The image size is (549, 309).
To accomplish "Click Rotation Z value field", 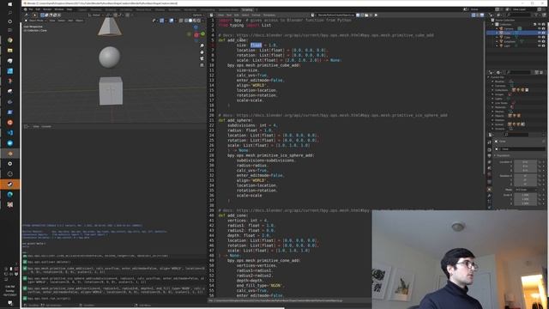I will 525,185.
